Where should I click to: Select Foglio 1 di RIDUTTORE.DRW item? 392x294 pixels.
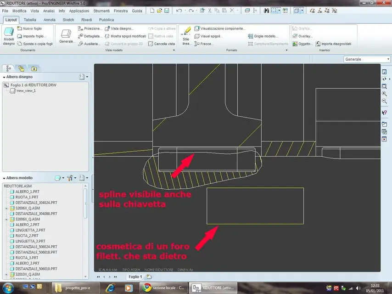(x=30, y=85)
